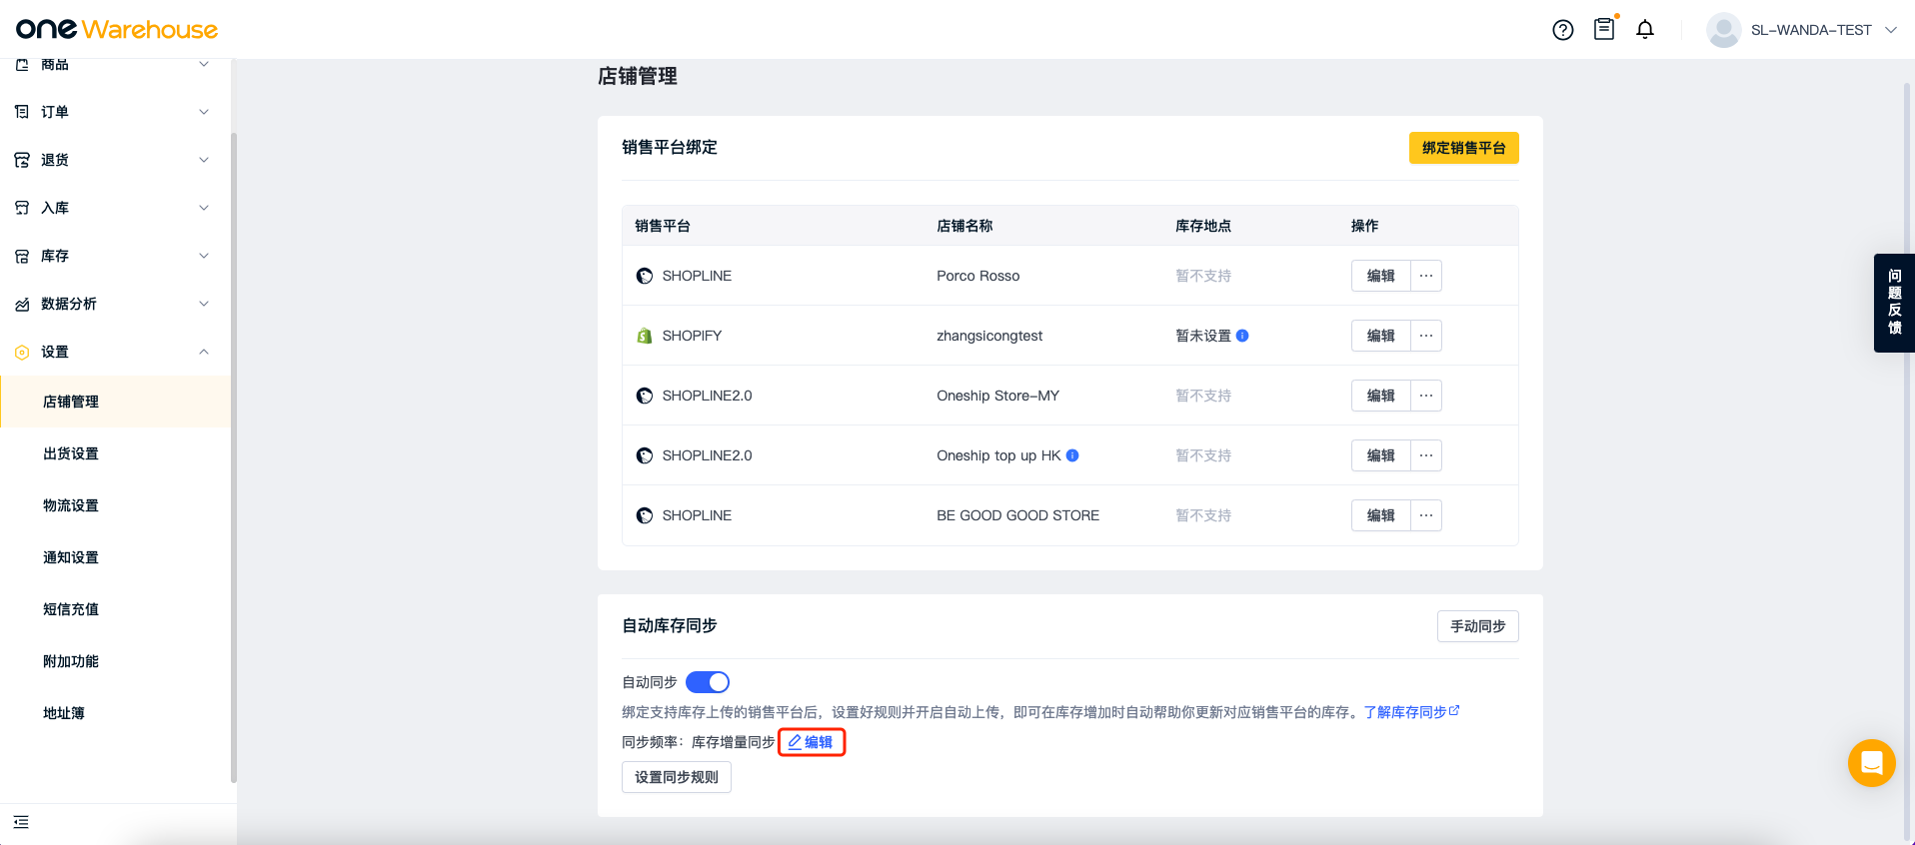Click the 入库 inbound sidebar icon
This screenshot has height=845, width=1915.
click(22, 208)
